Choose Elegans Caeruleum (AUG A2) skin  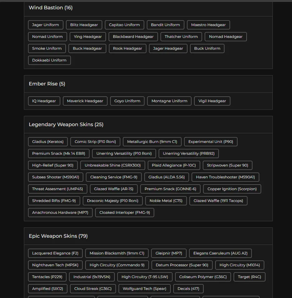pos(220,253)
